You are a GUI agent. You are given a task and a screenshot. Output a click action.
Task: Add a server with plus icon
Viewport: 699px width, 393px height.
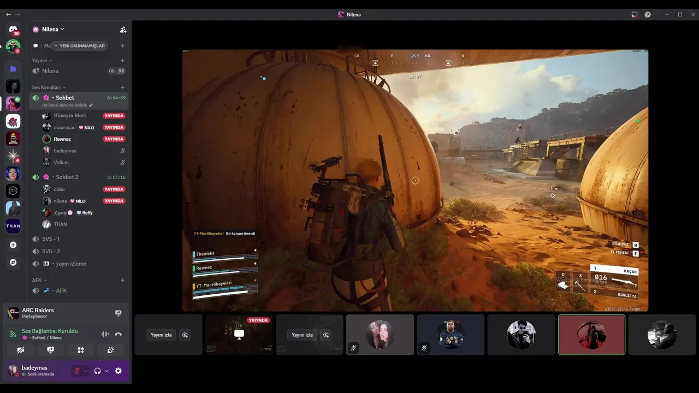13,245
